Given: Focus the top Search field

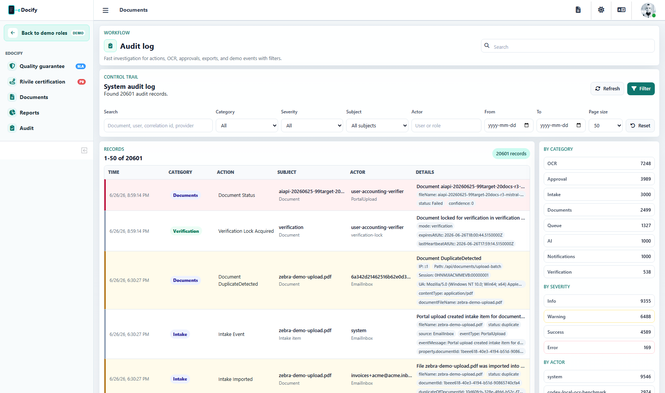Looking at the screenshot, I should (568, 46).
